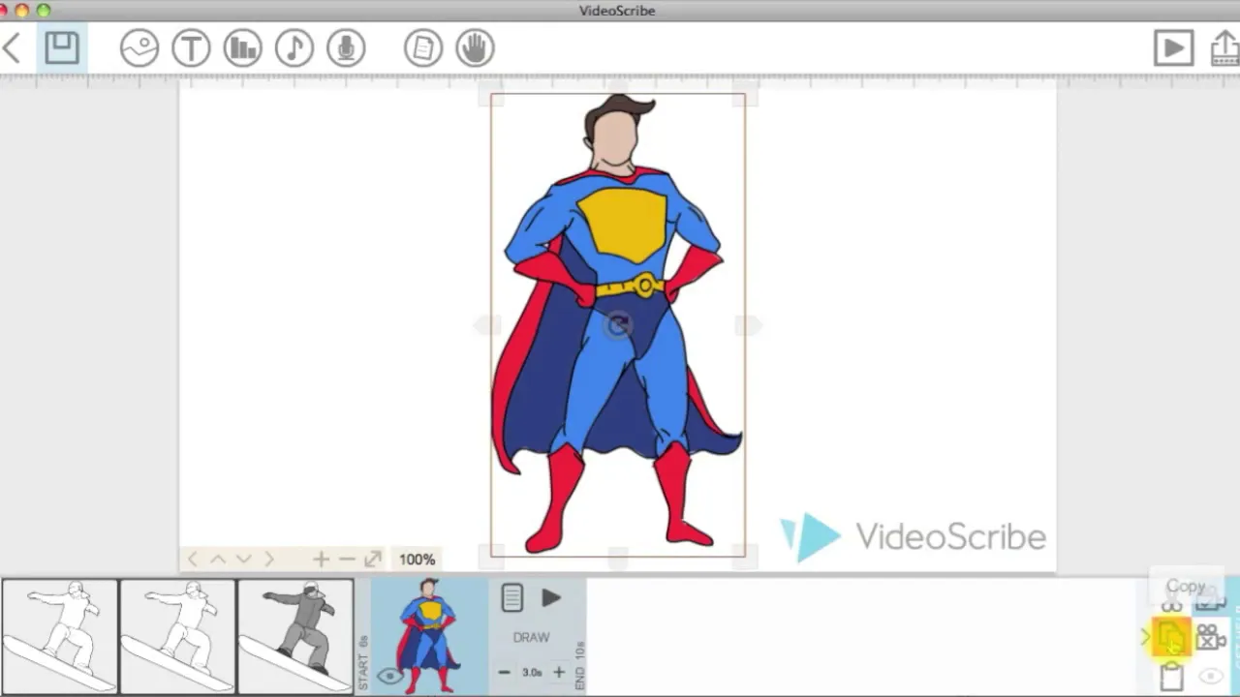Add a music soundtrack
Image resolution: width=1240 pixels, height=697 pixels.
pos(294,48)
